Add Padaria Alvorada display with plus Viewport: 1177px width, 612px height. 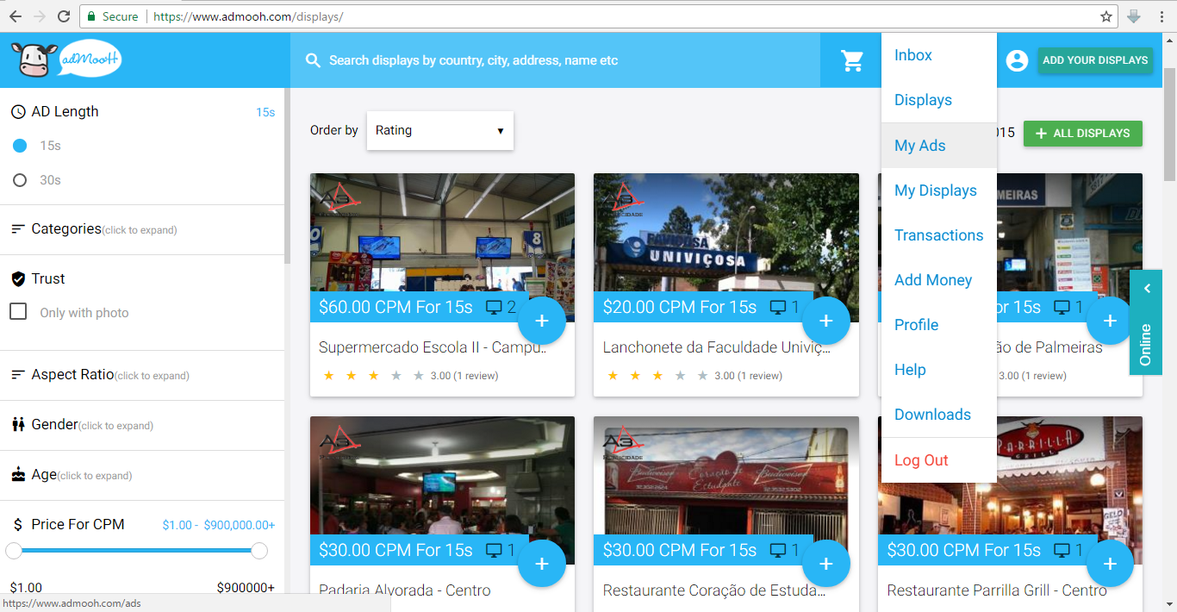541,564
